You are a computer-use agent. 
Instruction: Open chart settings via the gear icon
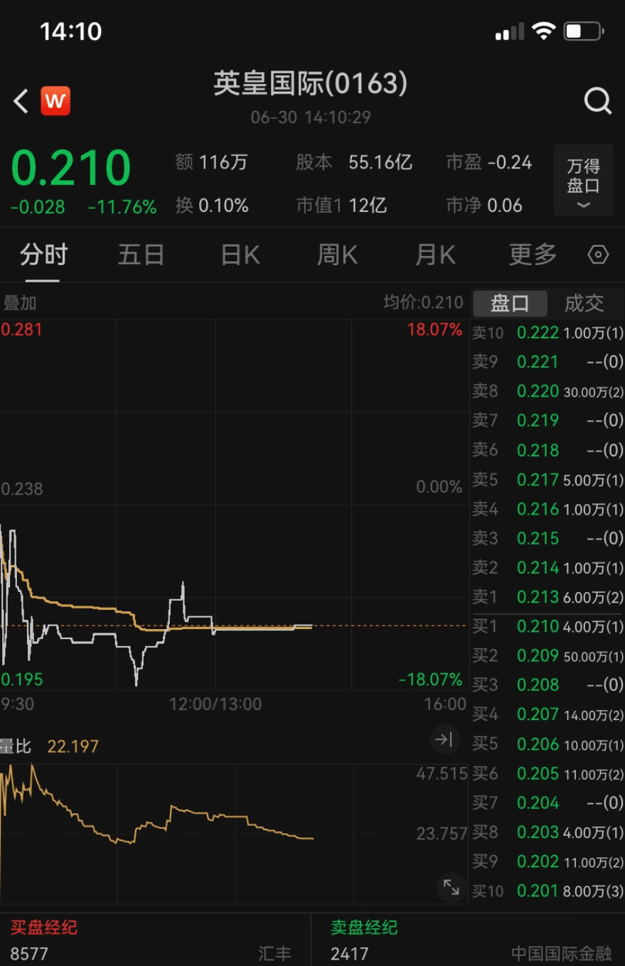coord(598,254)
